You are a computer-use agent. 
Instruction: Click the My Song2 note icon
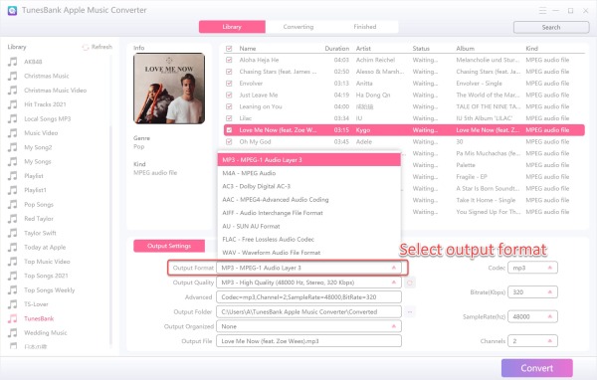13,147
